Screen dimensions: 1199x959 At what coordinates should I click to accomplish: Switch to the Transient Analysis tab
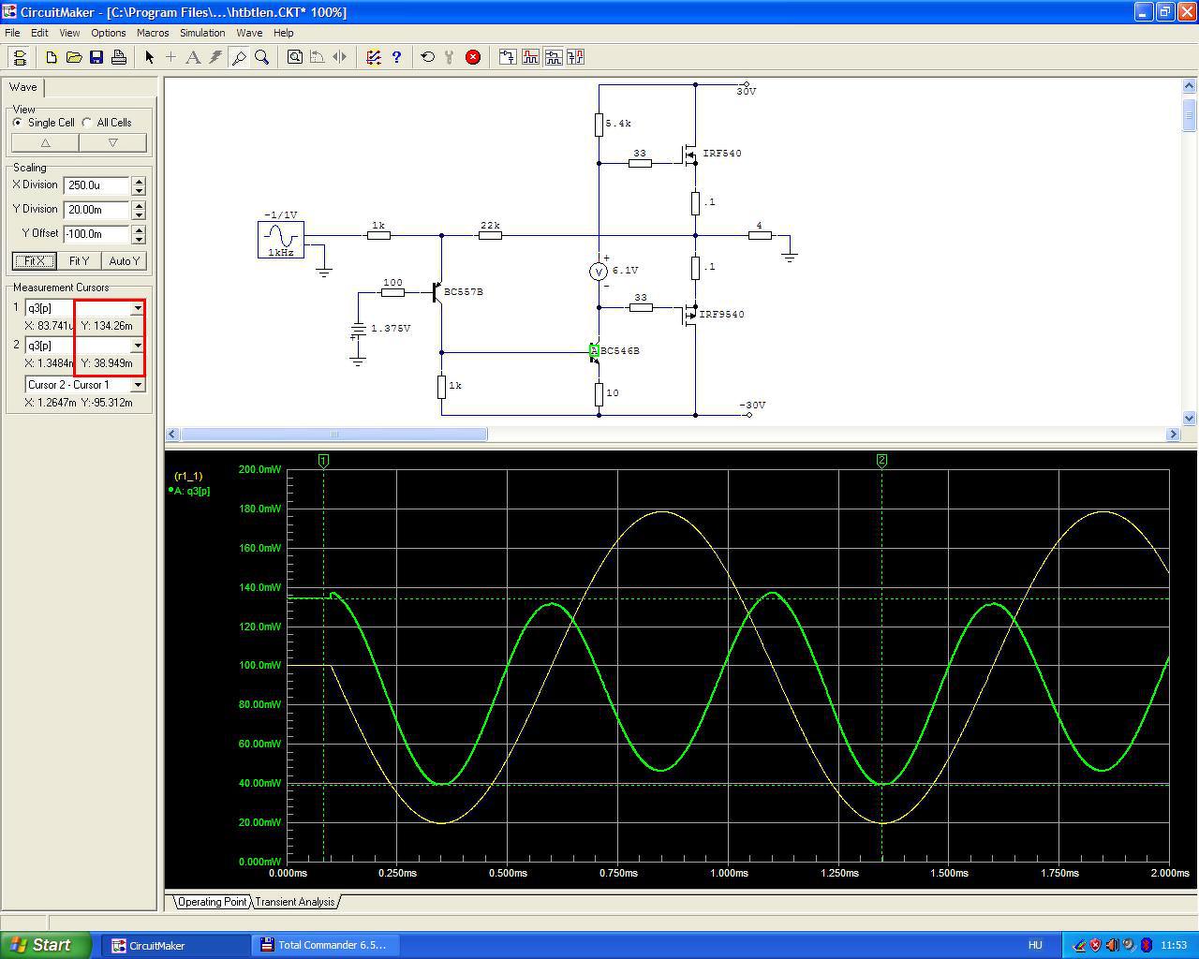pyautogui.click(x=295, y=902)
